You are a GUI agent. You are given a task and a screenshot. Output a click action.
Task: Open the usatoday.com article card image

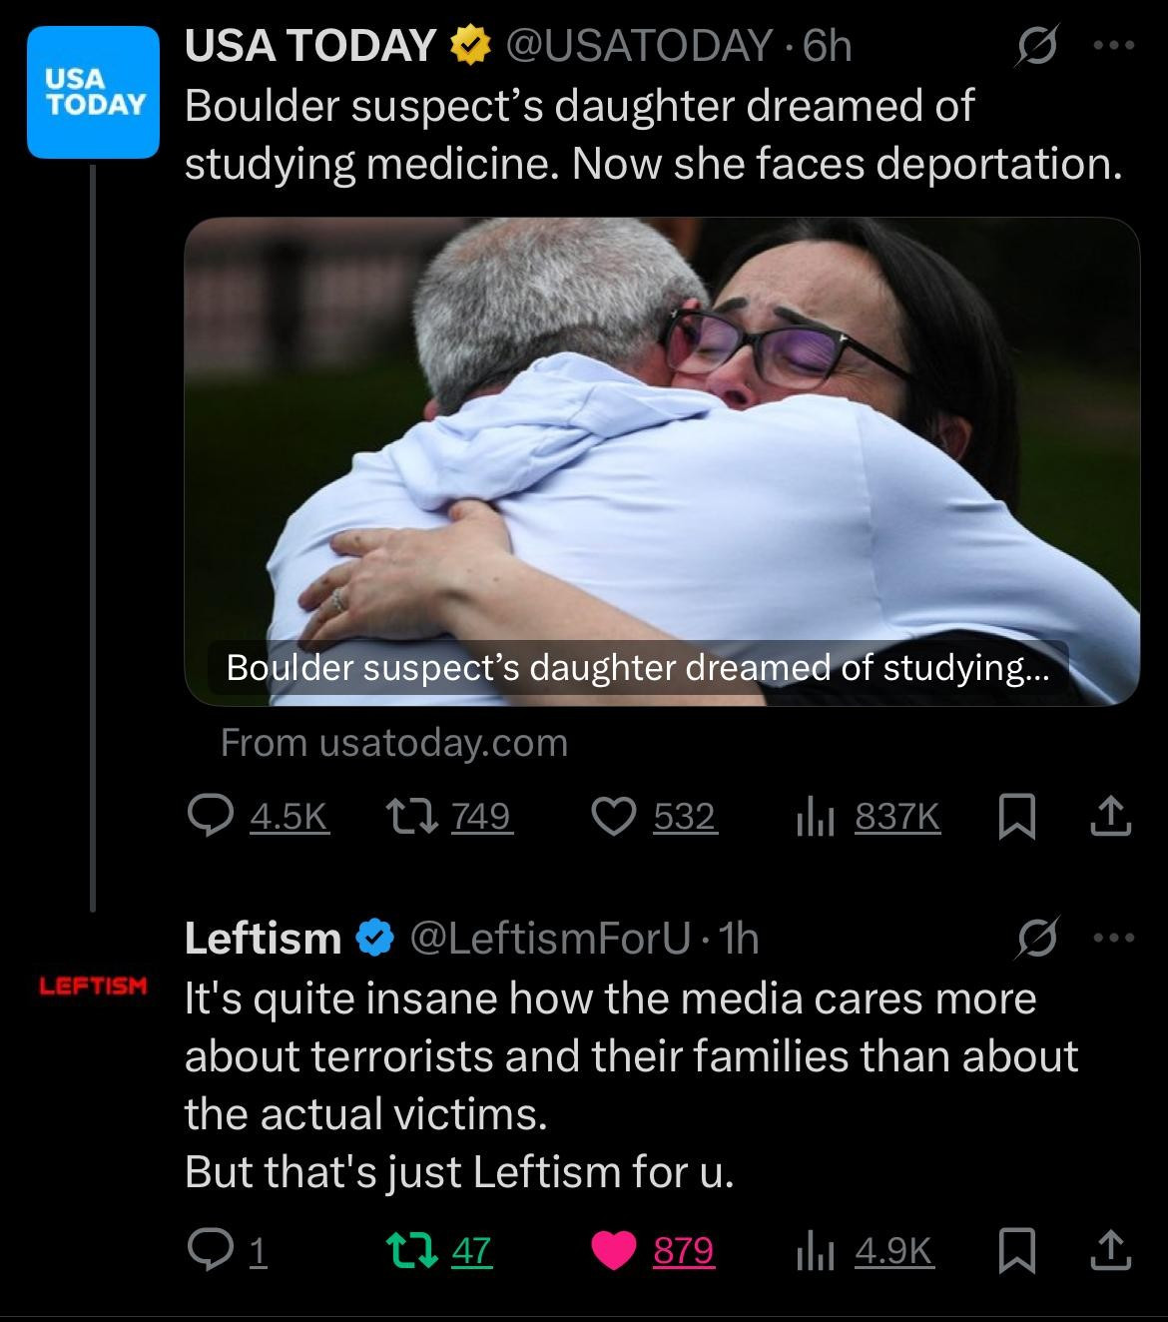[x=662, y=461]
